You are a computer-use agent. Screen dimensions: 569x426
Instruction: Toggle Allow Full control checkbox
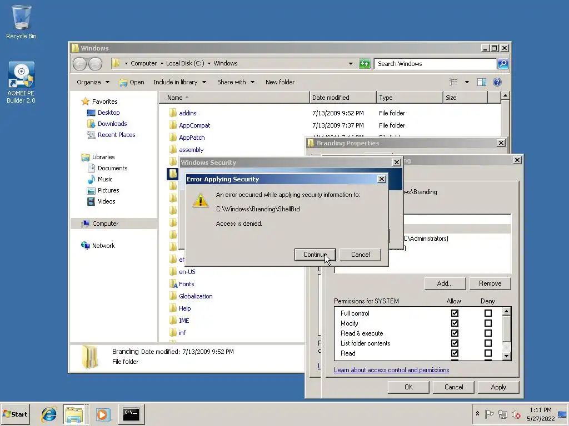pos(455,313)
